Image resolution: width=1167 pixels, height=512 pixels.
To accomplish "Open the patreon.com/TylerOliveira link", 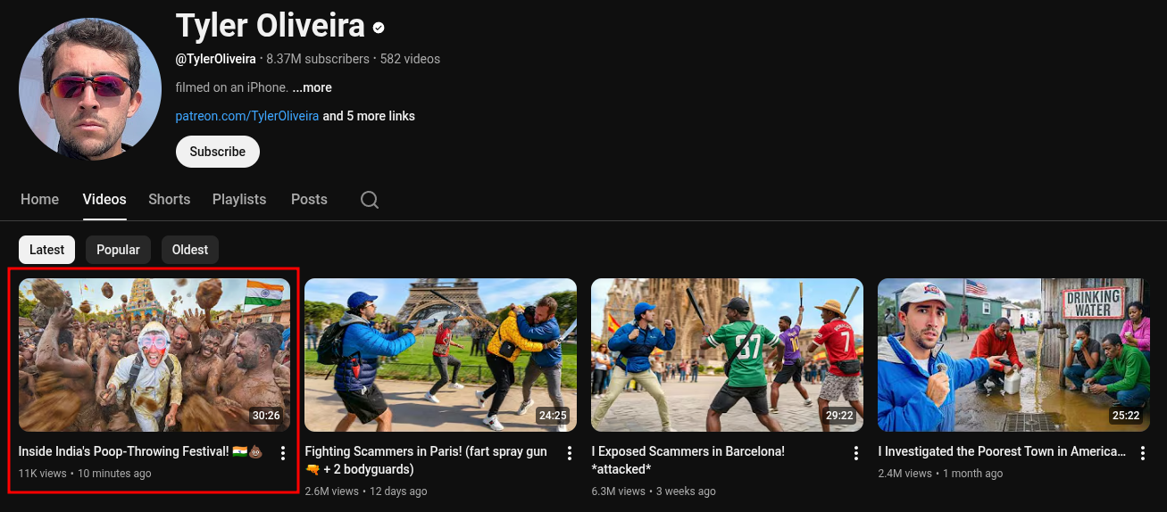I will point(247,116).
